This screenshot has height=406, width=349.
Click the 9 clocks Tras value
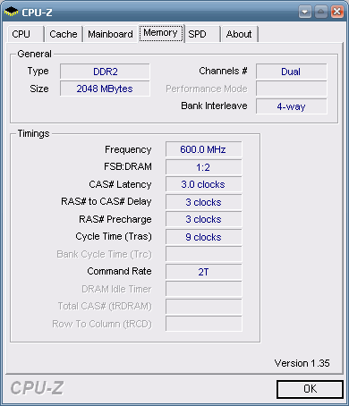pos(204,237)
